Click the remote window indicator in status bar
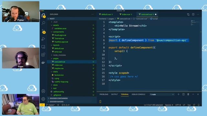This screenshot has height=116, width=207. (x=42, y=105)
